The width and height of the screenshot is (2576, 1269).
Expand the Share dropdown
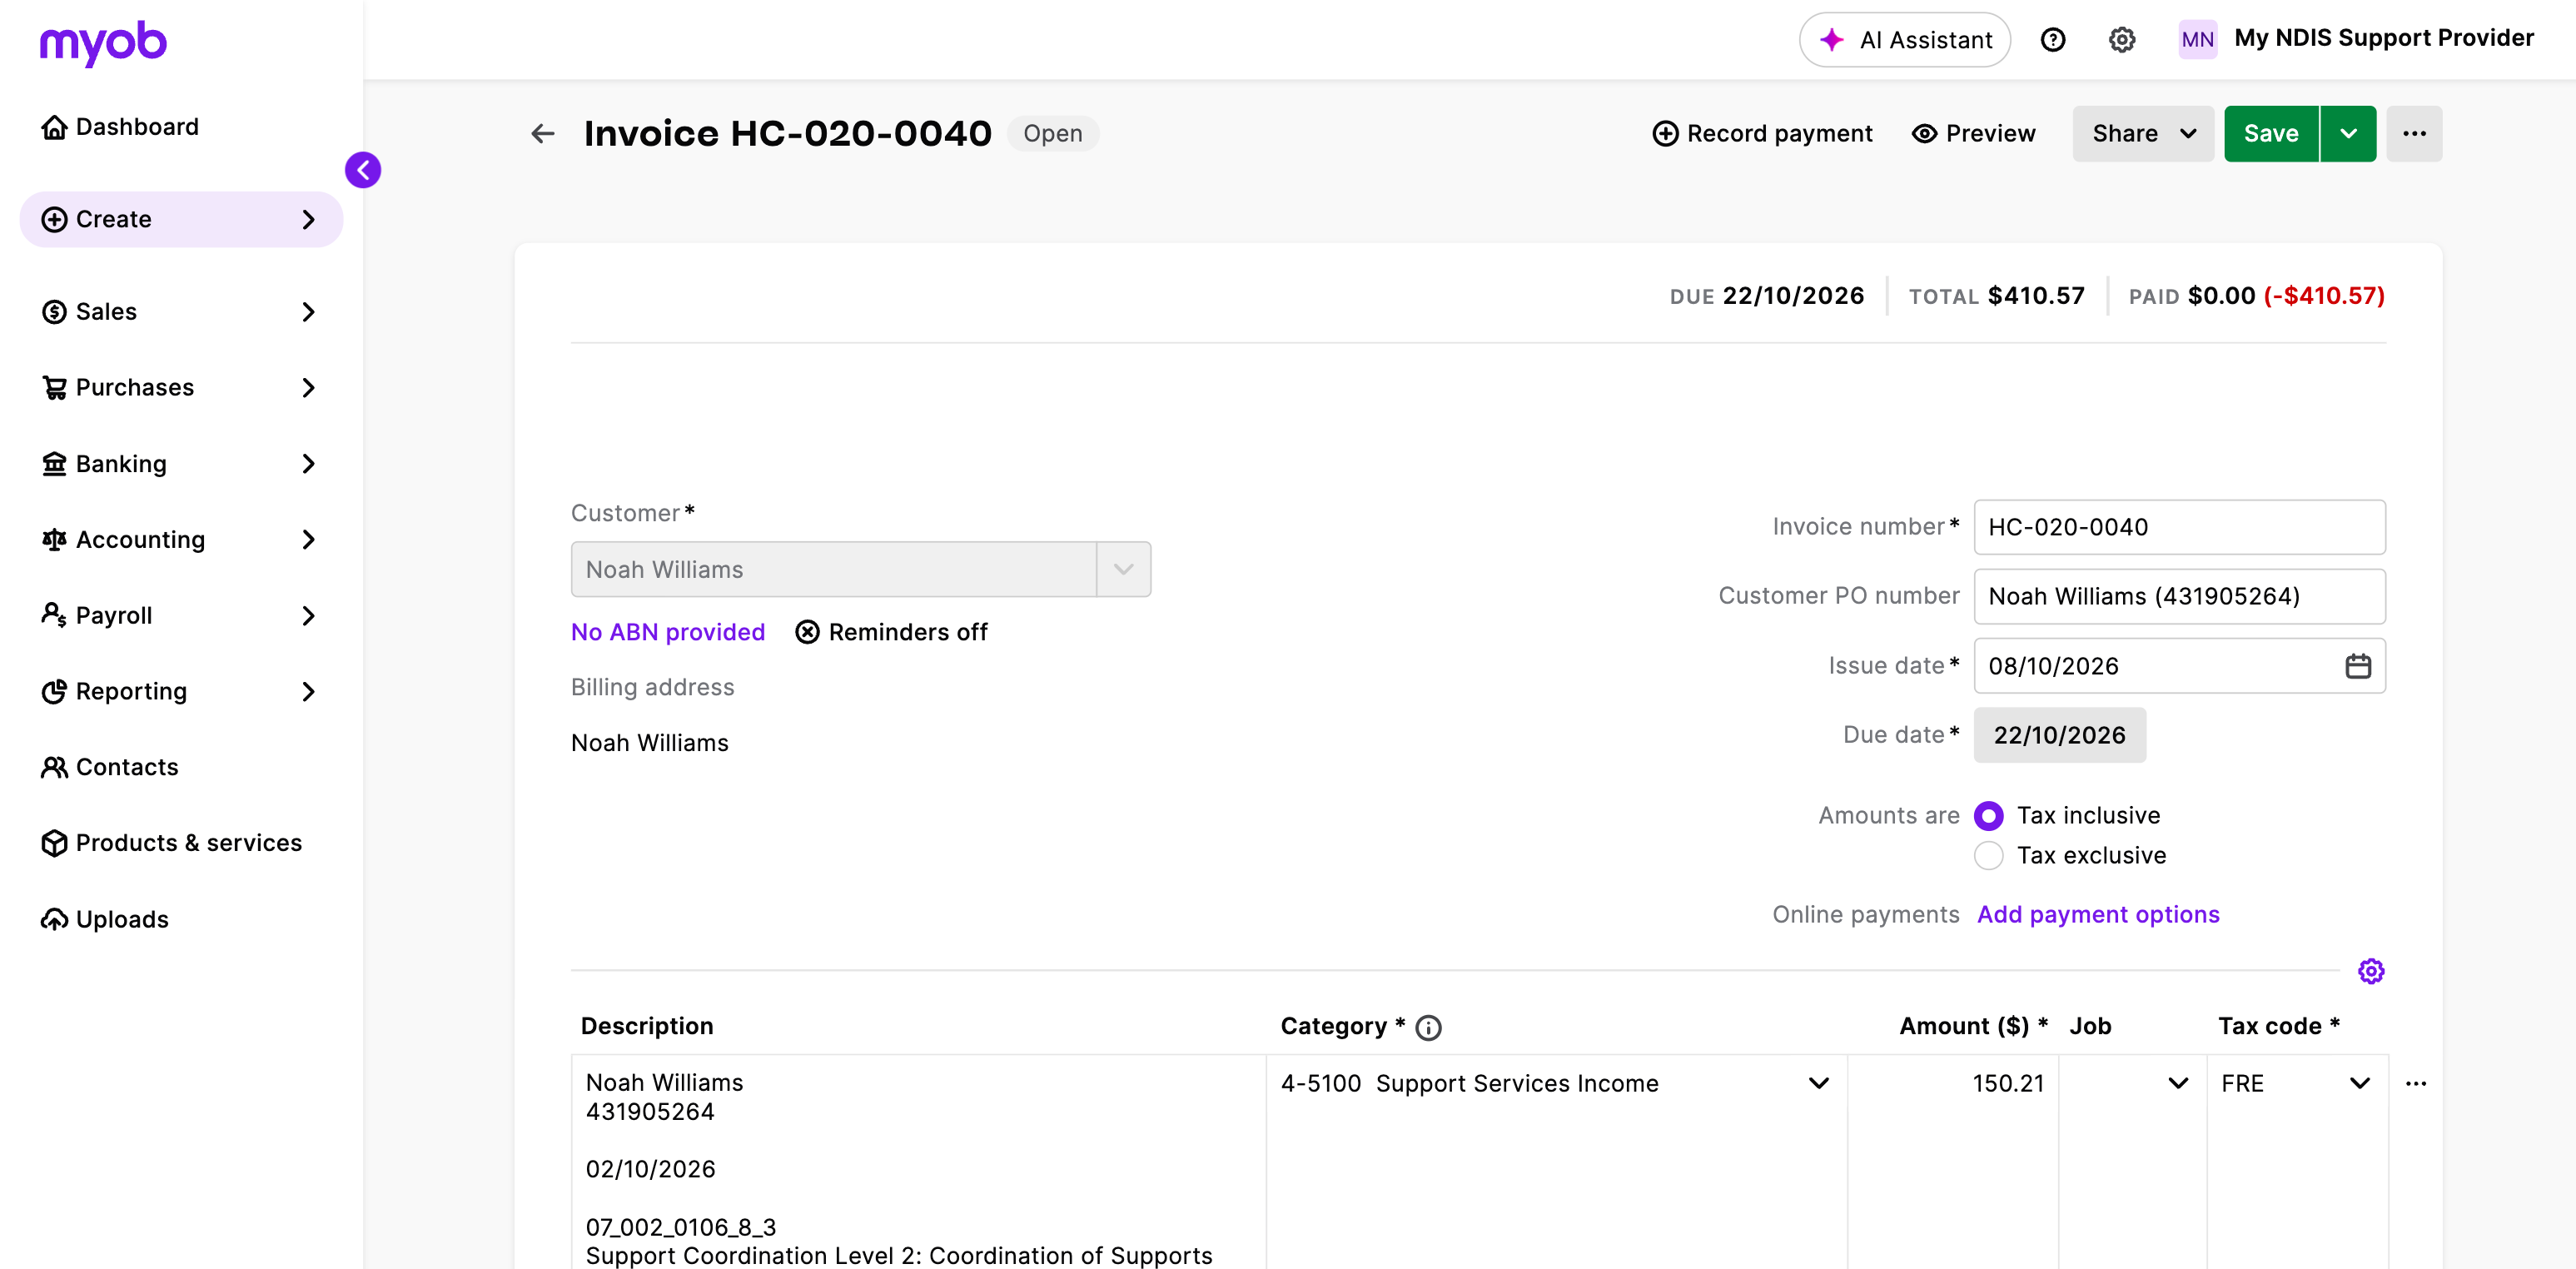pyautogui.click(x=2143, y=134)
